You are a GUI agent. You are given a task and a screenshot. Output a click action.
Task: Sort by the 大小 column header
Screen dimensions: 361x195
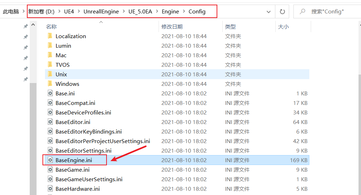(283, 26)
